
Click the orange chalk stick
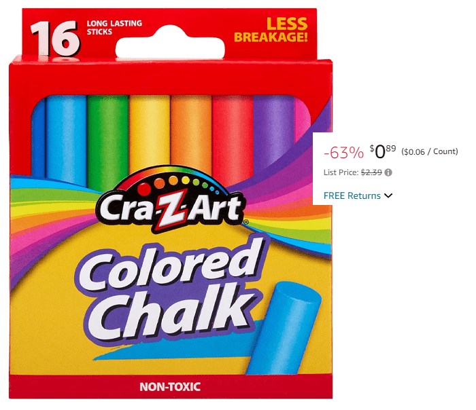pyautogui.click(x=191, y=133)
